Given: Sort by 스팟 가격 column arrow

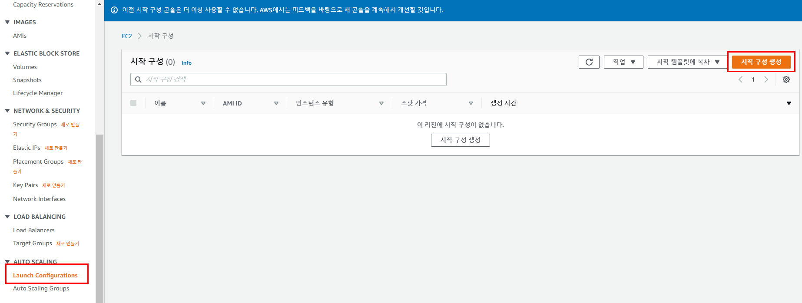Looking at the screenshot, I should coord(471,103).
